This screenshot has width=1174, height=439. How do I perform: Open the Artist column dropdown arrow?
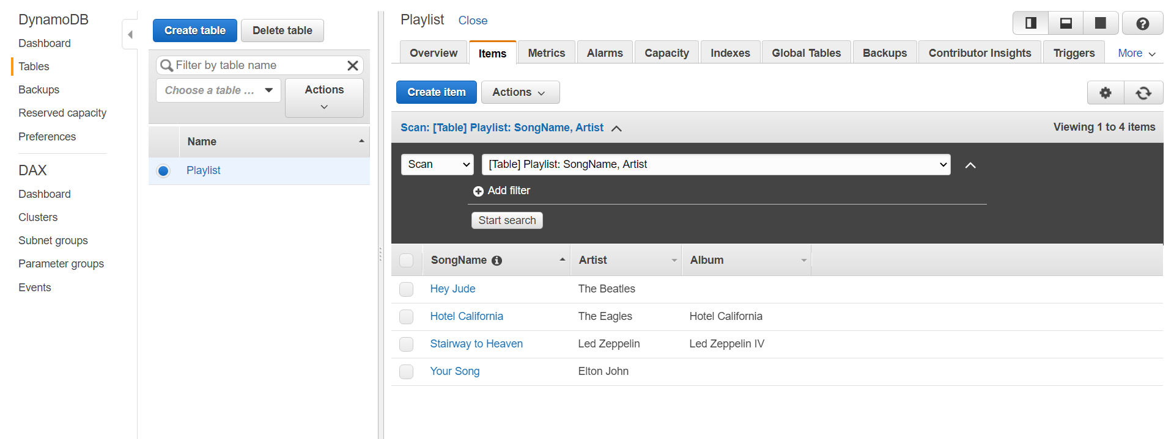[674, 261]
